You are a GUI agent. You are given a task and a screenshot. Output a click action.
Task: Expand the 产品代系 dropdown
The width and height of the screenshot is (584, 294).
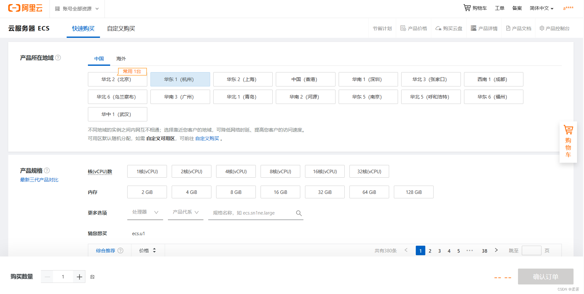coord(186,212)
